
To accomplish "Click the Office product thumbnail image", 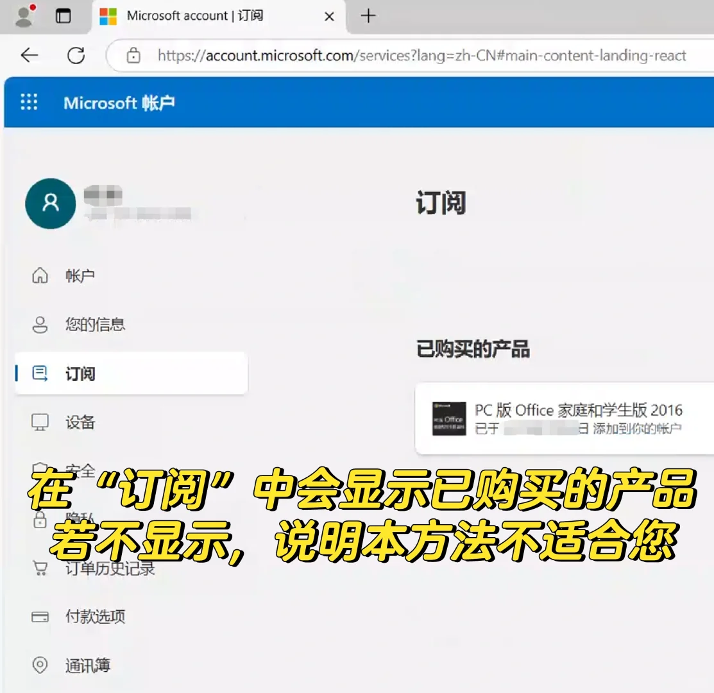I will pyautogui.click(x=450, y=418).
